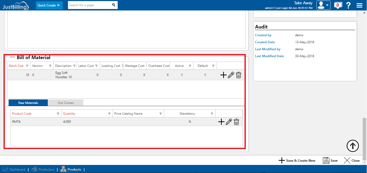The image size is (367, 173).
Task: Click the Save button
Action: point(330,161)
